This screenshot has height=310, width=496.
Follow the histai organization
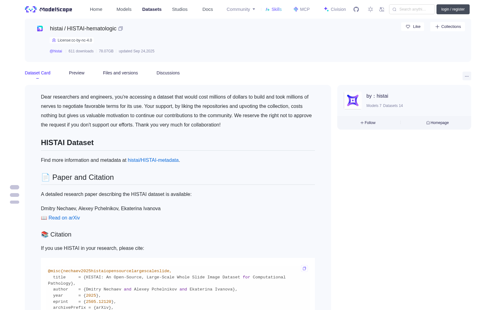coord(368,123)
